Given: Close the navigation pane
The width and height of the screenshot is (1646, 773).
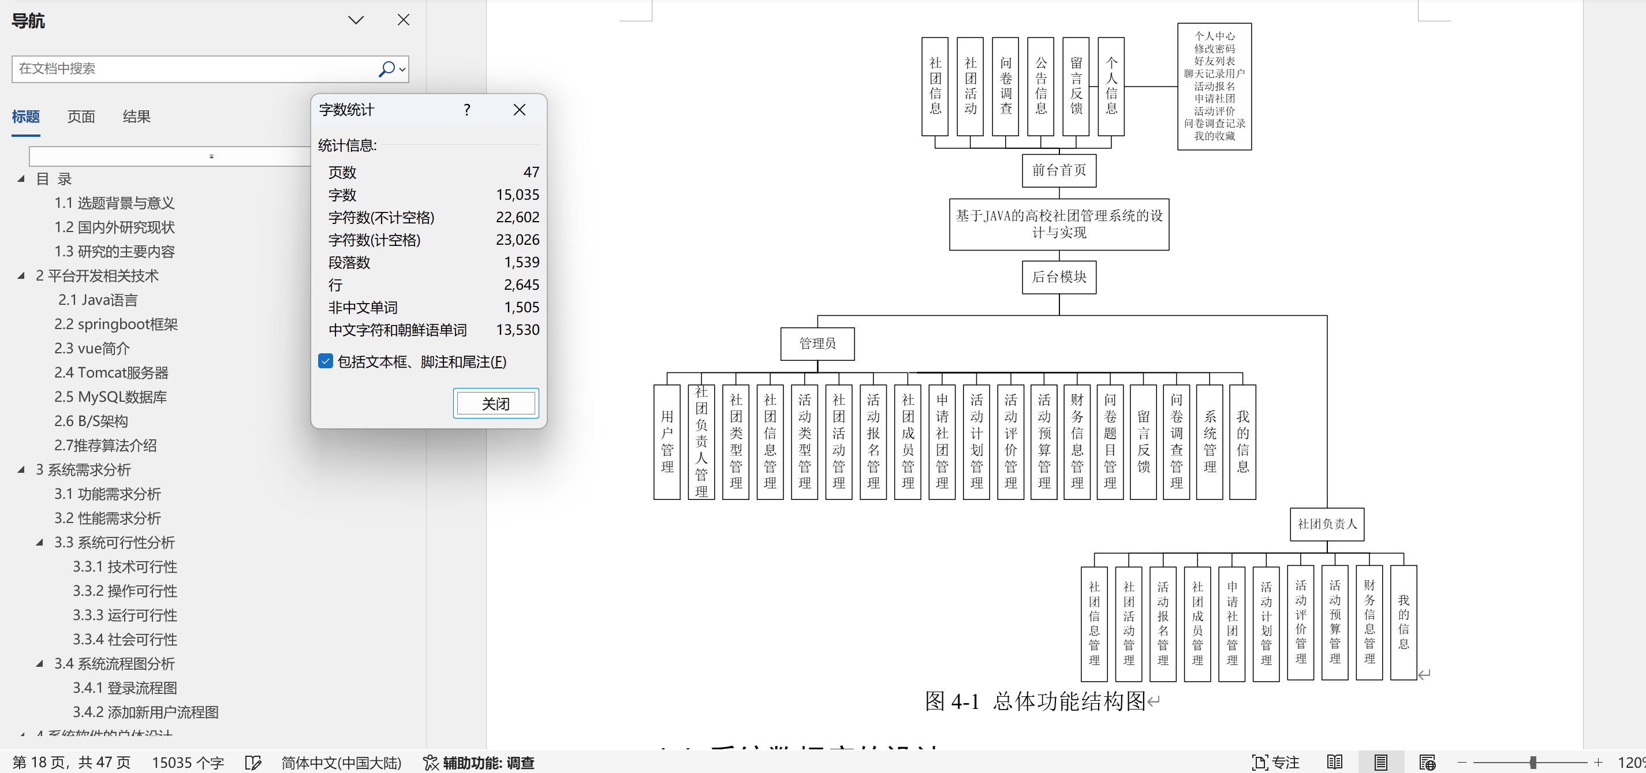Looking at the screenshot, I should (403, 20).
